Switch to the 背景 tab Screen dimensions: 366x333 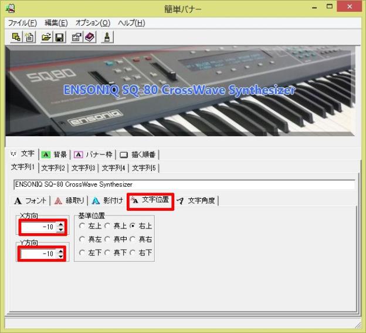54,154
